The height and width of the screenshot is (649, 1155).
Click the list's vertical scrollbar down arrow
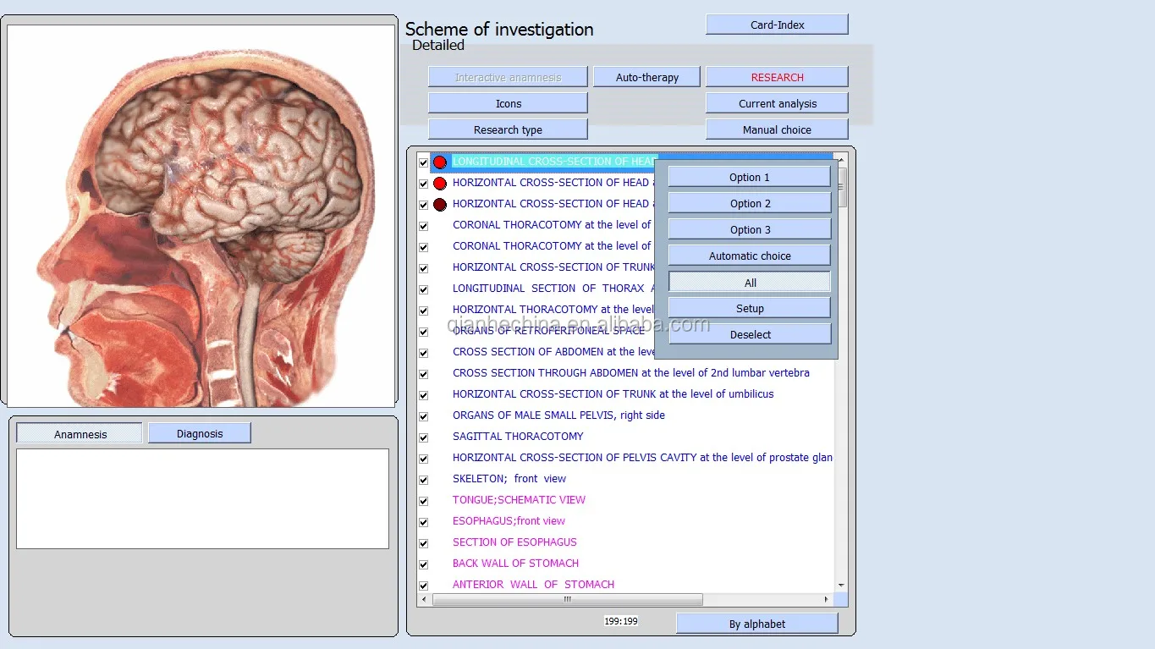coord(841,585)
